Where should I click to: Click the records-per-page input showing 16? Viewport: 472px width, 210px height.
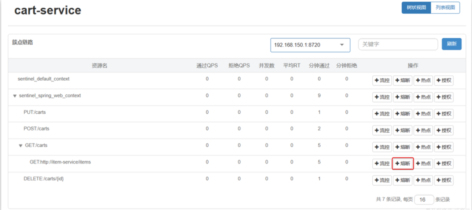point(424,200)
